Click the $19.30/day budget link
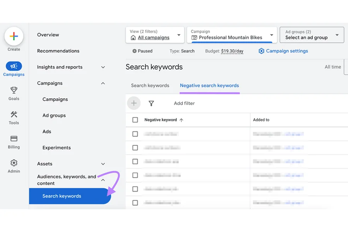348x232 pixels. [232, 51]
